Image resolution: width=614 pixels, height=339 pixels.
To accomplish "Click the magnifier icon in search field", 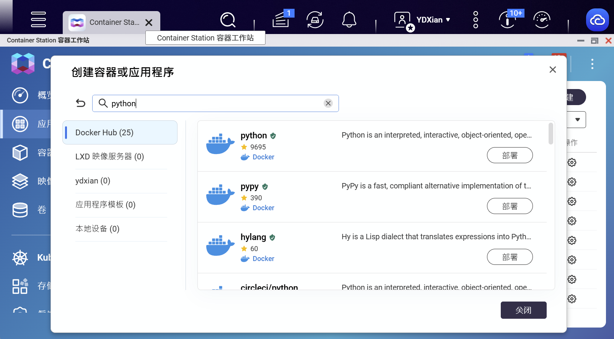I will pos(103,103).
